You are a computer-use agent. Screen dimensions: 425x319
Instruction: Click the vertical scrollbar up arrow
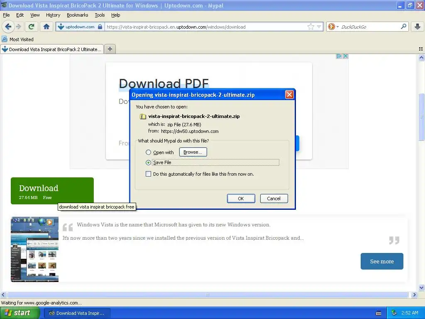pos(421,57)
